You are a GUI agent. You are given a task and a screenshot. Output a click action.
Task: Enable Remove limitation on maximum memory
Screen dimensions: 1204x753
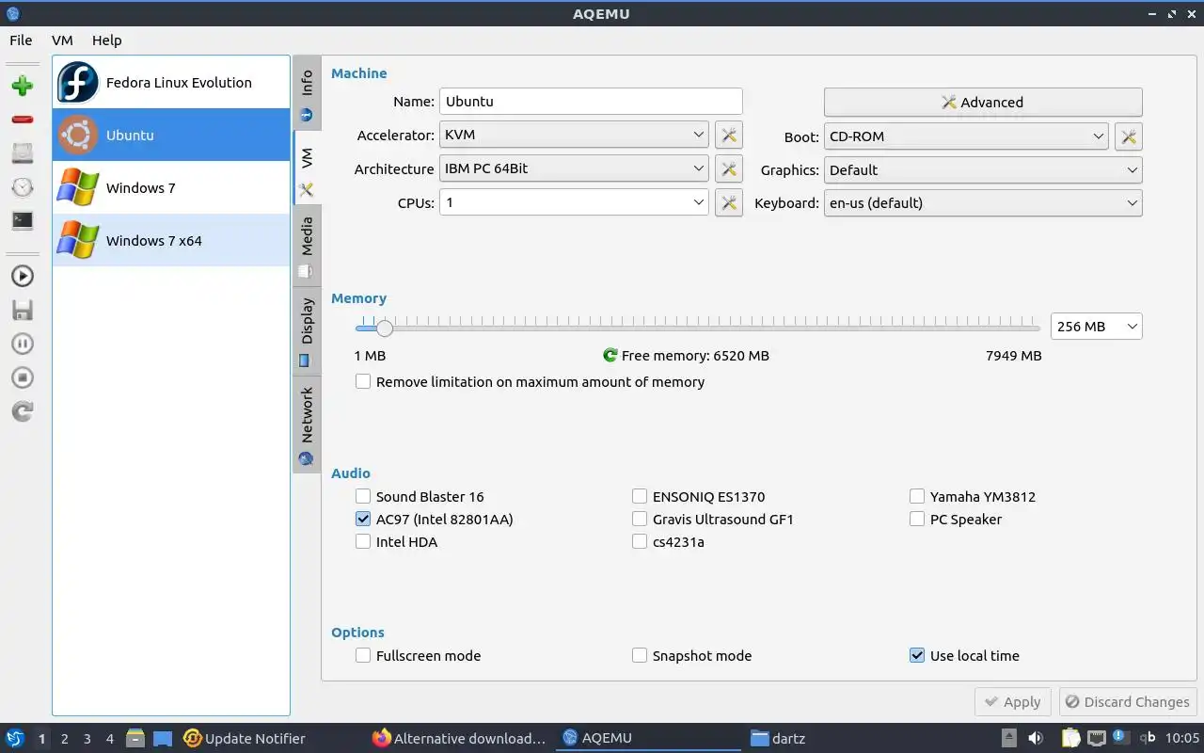pyautogui.click(x=530, y=382)
